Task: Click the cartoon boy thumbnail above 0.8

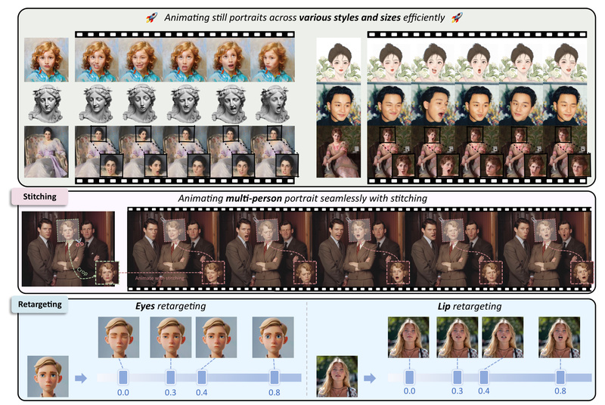Action: [273, 337]
